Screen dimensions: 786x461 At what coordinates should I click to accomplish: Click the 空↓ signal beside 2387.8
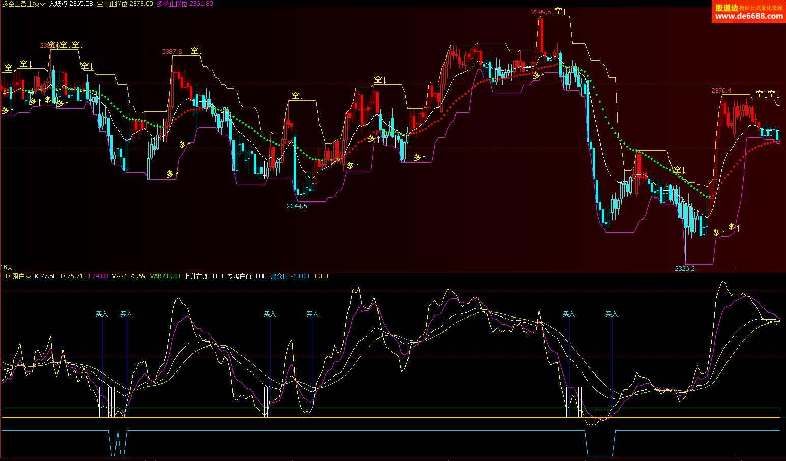pos(197,51)
